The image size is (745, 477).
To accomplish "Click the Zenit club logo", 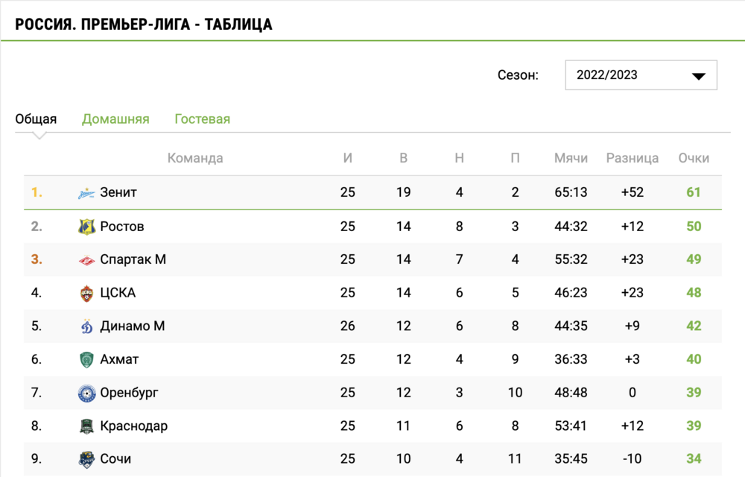I will (x=86, y=193).
